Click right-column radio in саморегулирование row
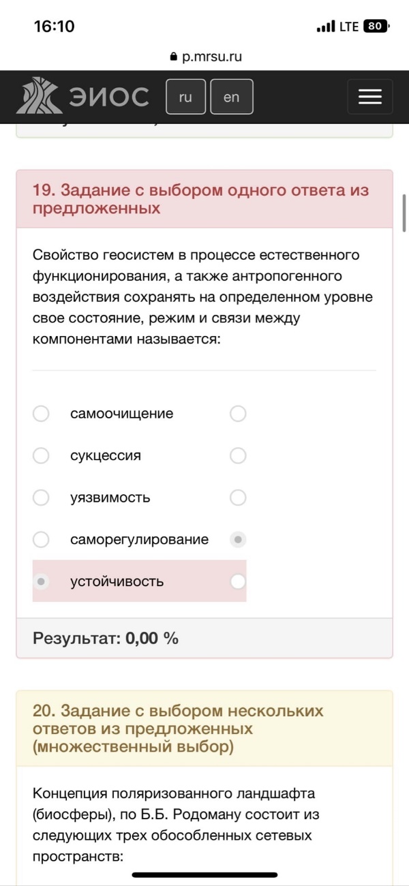The height and width of the screenshot is (886, 409). click(x=238, y=540)
